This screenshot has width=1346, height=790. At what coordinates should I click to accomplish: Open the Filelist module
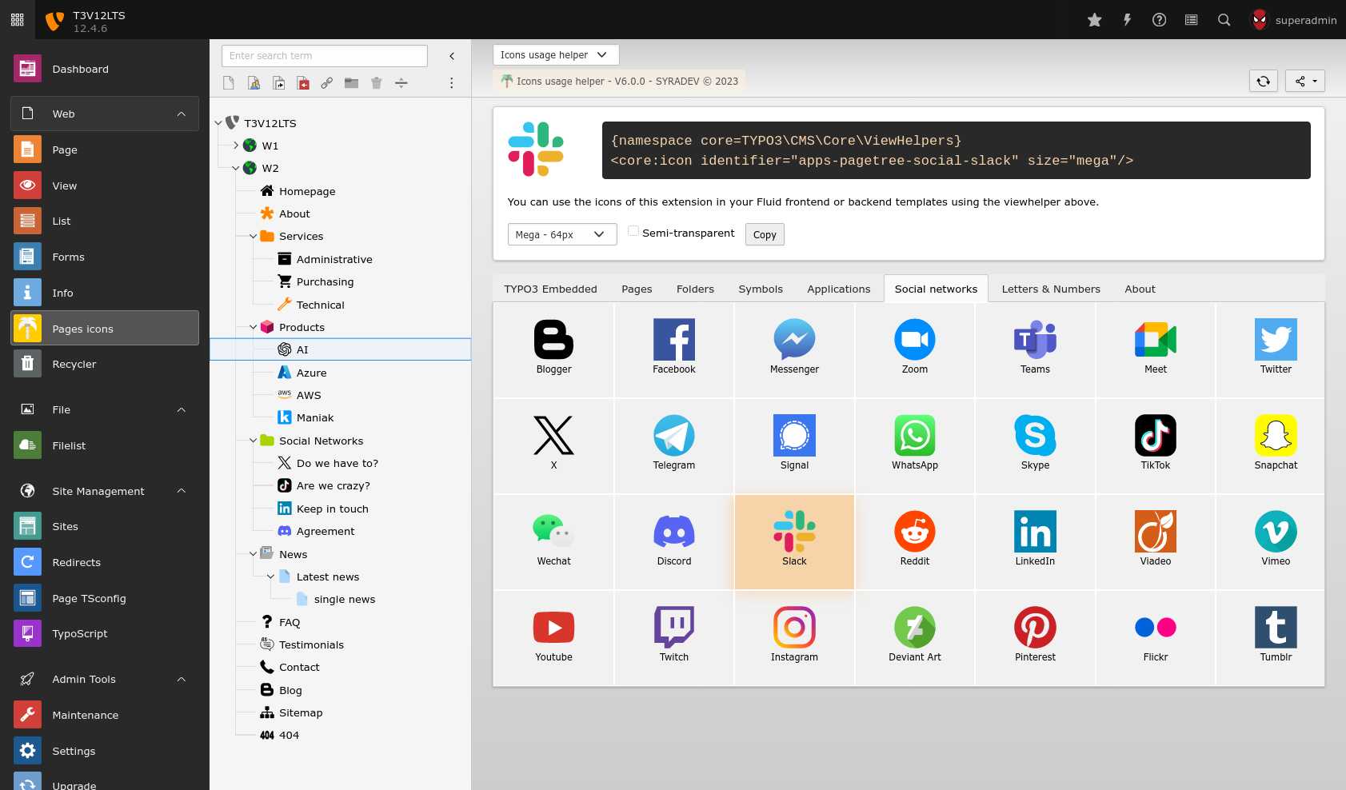pos(105,445)
